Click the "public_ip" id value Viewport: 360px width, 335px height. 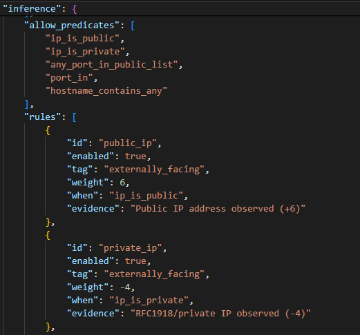(128, 143)
